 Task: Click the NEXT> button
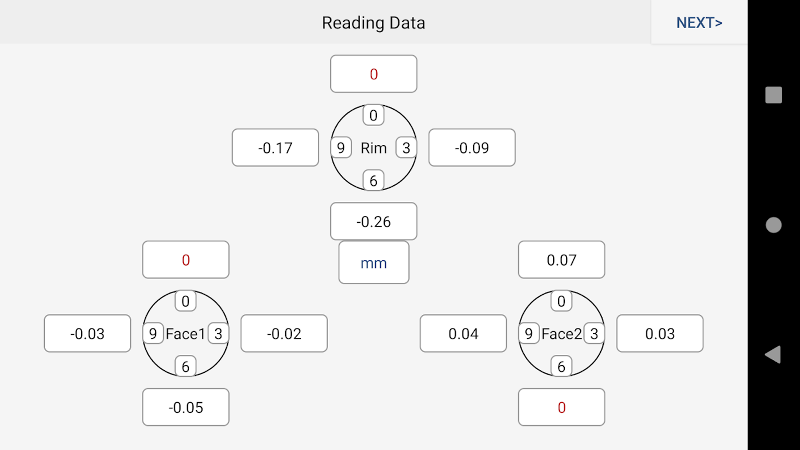(699, 22)
